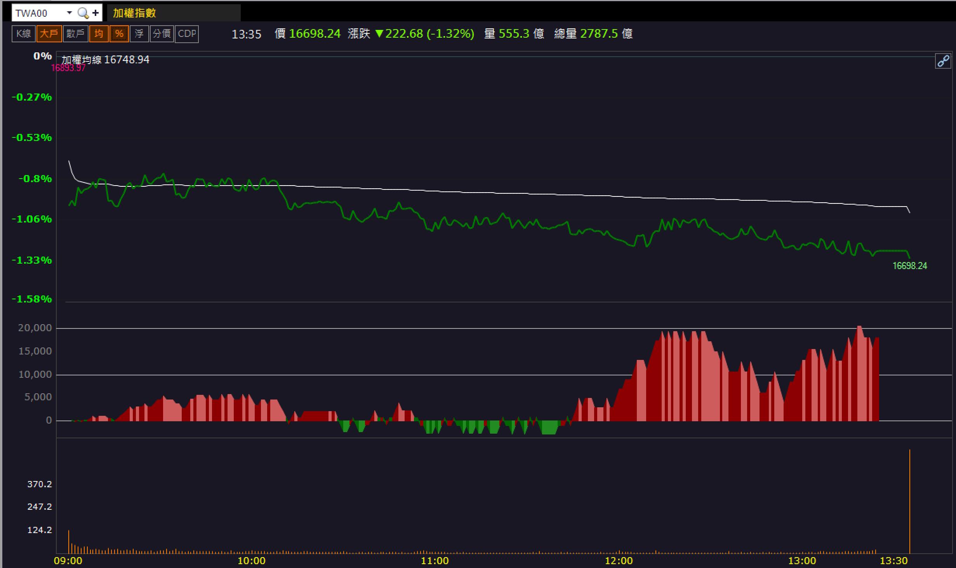
Task: Toggle the 均 average line button
Action: 99,34
